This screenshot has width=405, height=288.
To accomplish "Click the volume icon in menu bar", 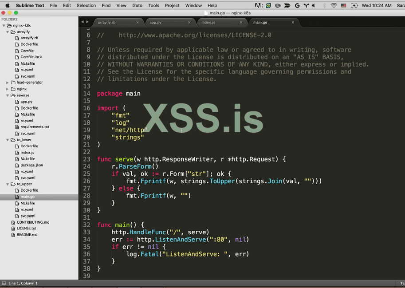I will [314, 5].
